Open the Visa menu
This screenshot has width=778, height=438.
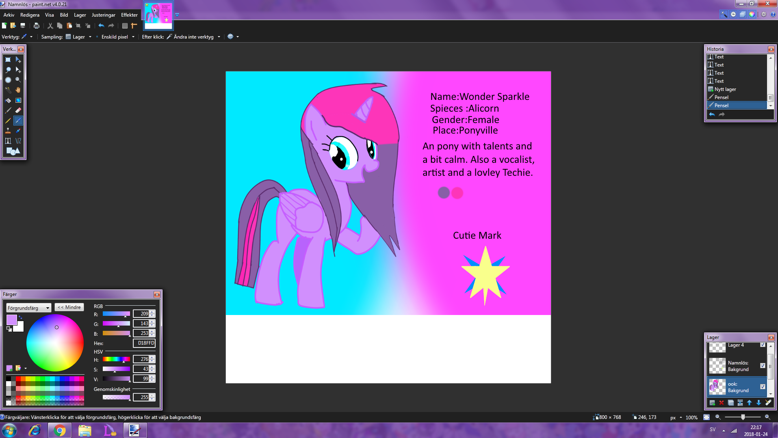tap(50, 15)
